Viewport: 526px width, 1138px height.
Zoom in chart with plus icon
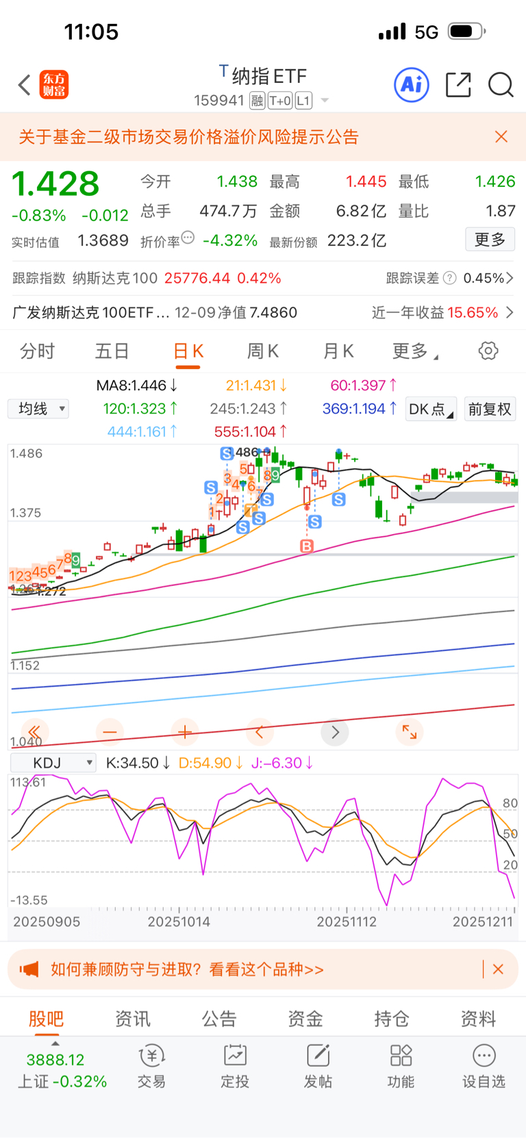point(185,732)
